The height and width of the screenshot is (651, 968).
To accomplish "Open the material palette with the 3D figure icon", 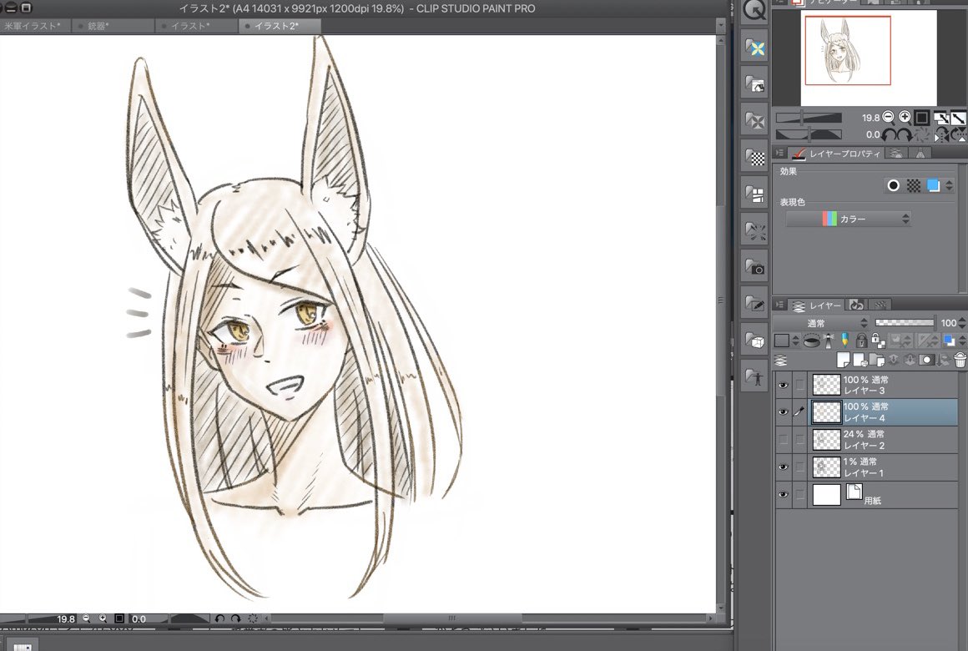I will (754, 376).
